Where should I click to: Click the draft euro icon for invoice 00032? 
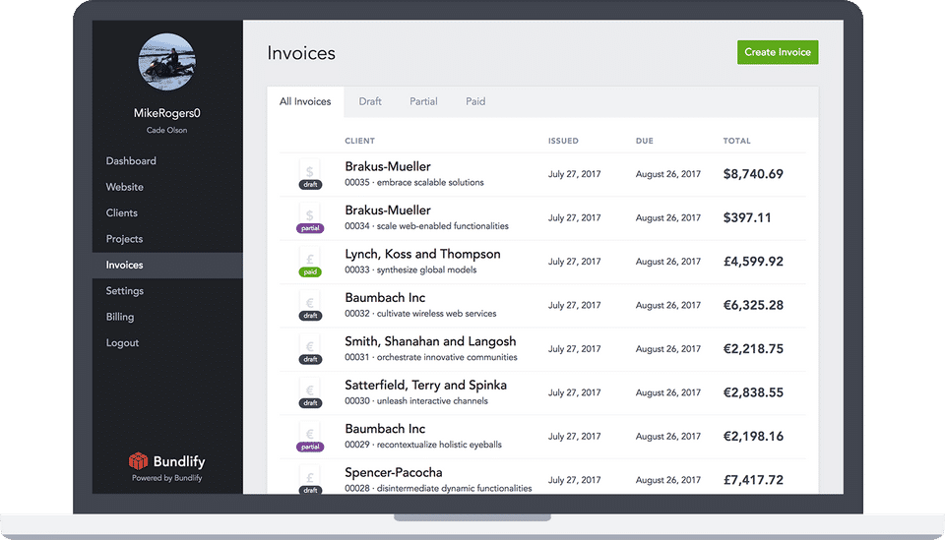point(310,306)
